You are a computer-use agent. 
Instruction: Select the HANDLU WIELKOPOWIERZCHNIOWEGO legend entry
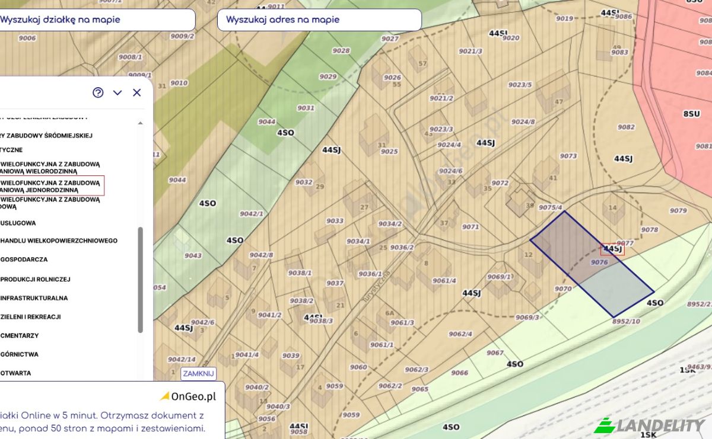point(59,241)
